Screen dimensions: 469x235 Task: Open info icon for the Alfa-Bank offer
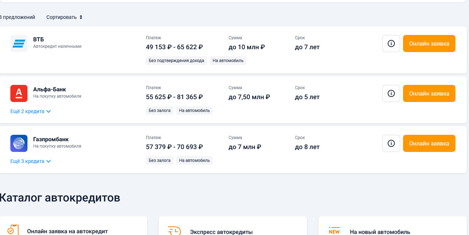click(391, 93)
